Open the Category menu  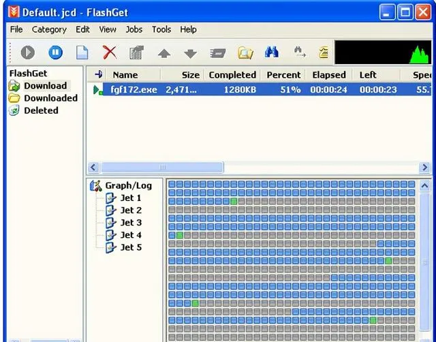(49, 29)
